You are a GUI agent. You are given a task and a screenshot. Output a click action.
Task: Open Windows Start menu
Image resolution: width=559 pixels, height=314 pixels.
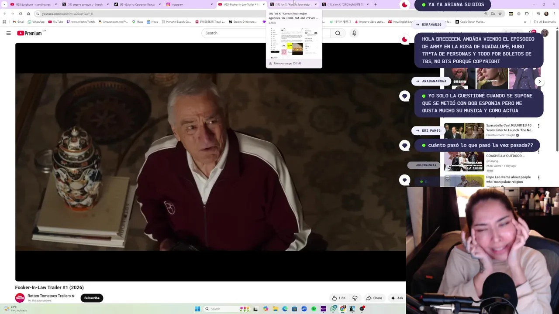(197, 309)
